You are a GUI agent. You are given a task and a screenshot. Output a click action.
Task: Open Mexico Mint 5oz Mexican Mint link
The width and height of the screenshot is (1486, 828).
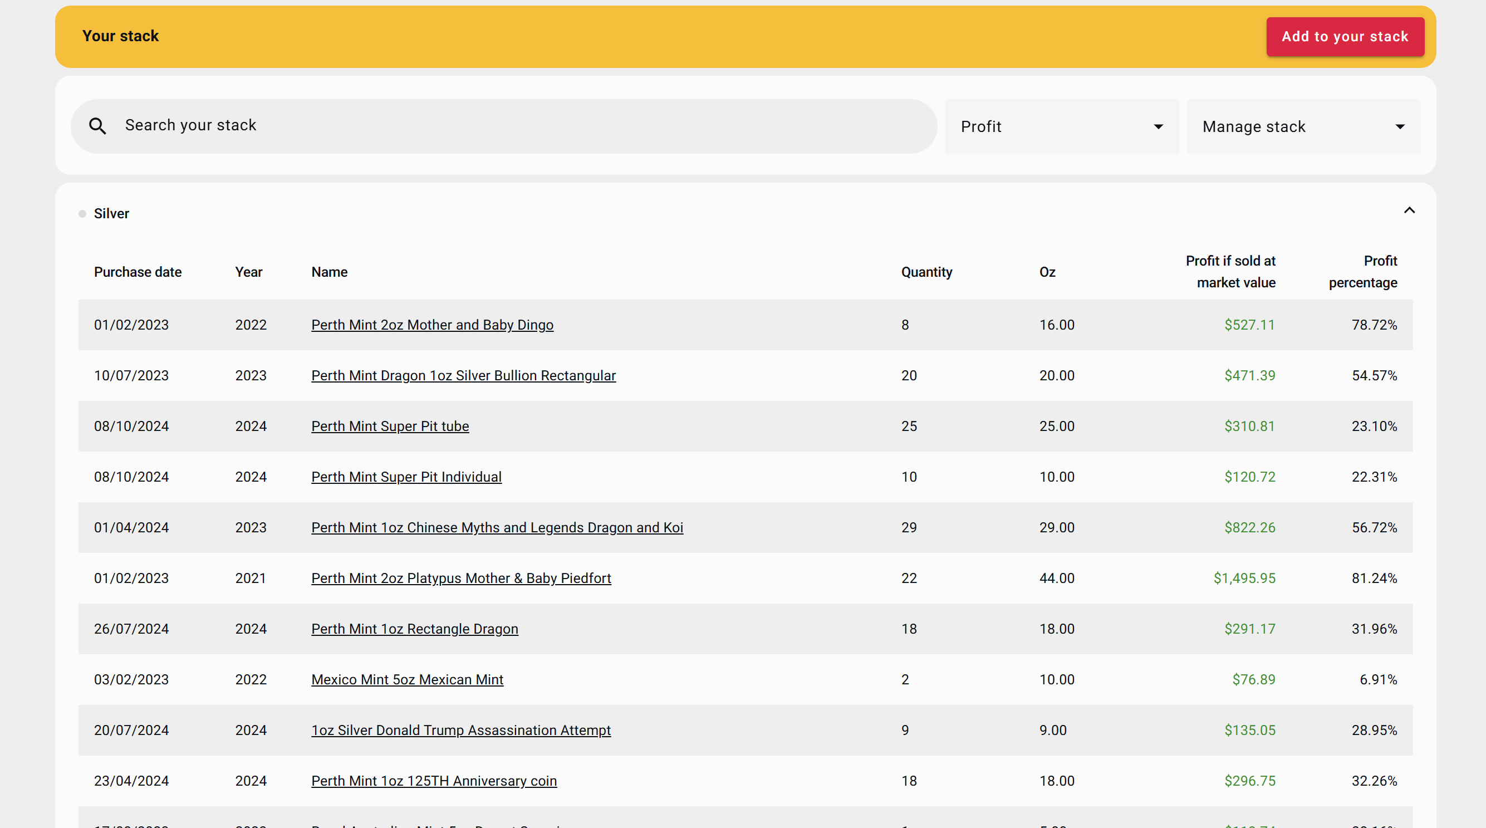tap(407, 680)
